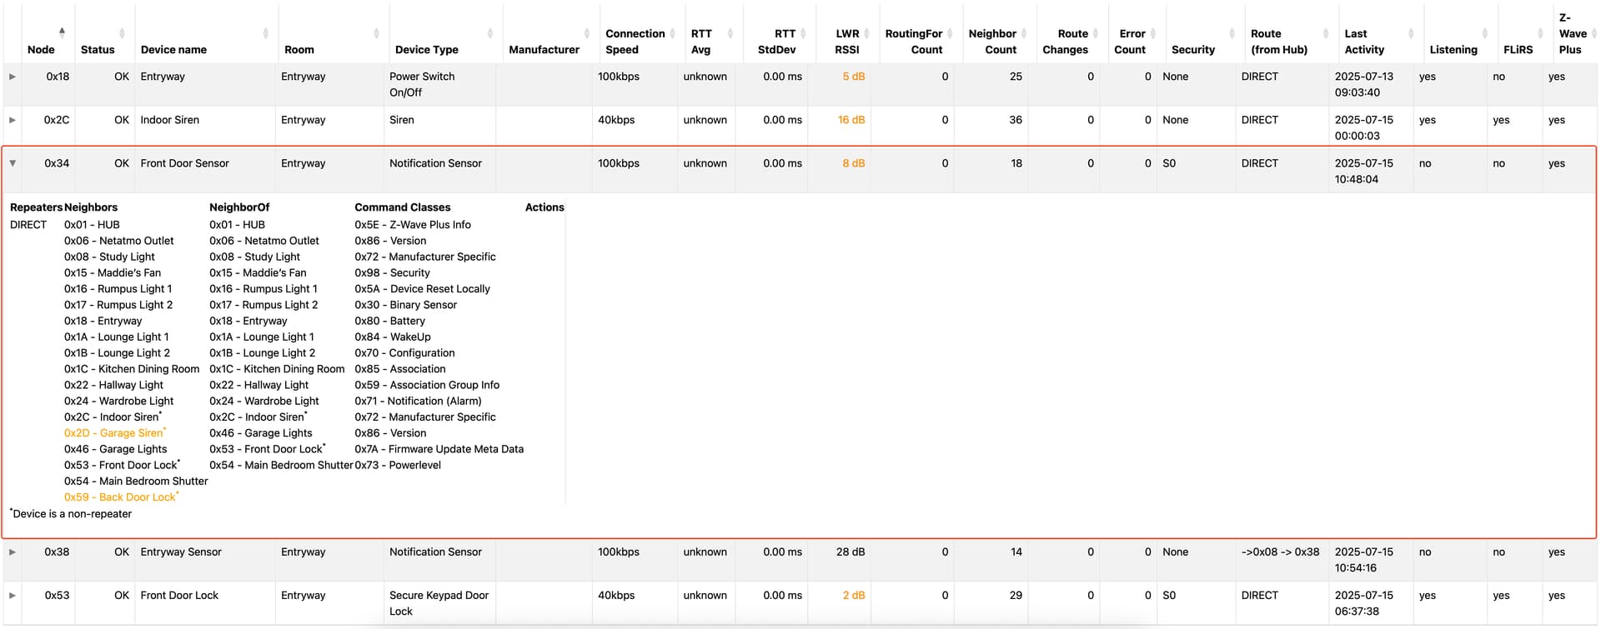Click the sort icon beside Status header
Screen dimensions: 1601x629
[122, 33]
